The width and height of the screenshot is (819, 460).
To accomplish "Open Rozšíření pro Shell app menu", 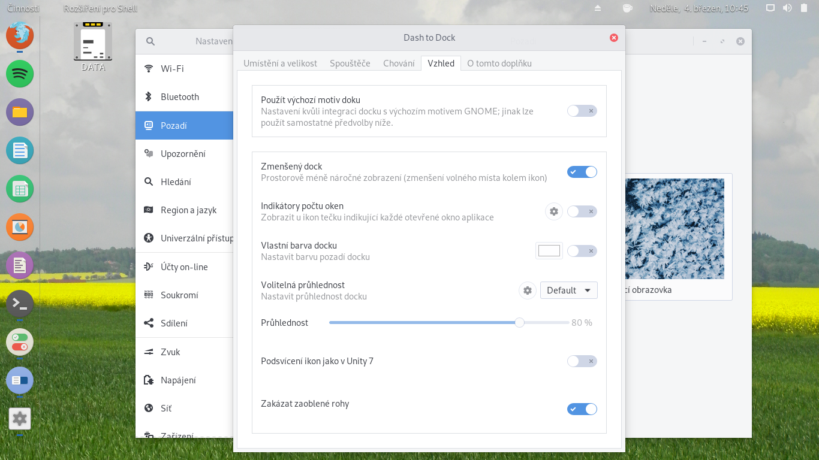I will coord(100,8).
